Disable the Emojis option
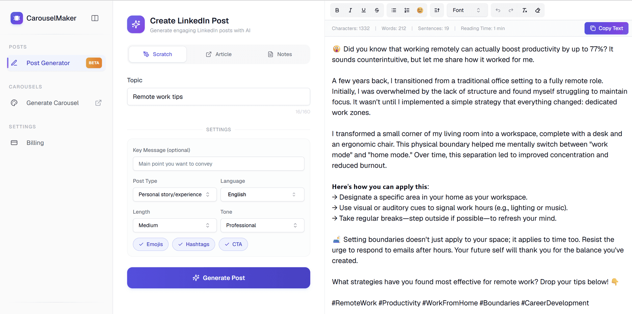Screen dimensions: 632x314 150,244
